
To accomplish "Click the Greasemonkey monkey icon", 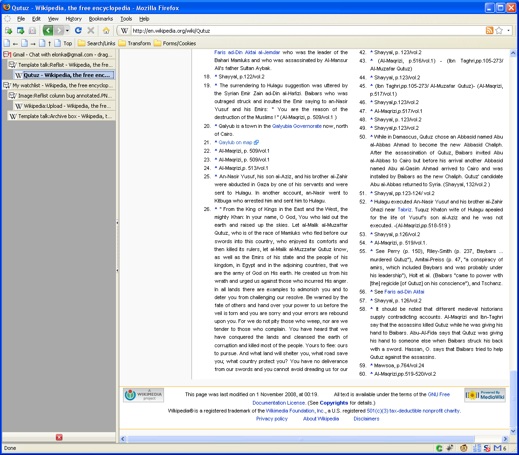I will tap(464, 448).
